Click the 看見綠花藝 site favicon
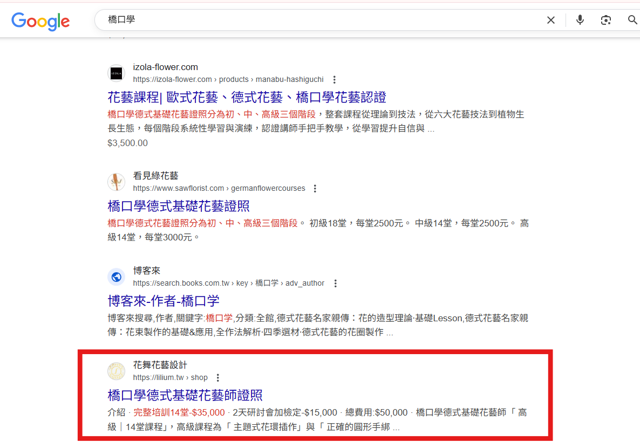640x442 pixels. click(117, 182)
